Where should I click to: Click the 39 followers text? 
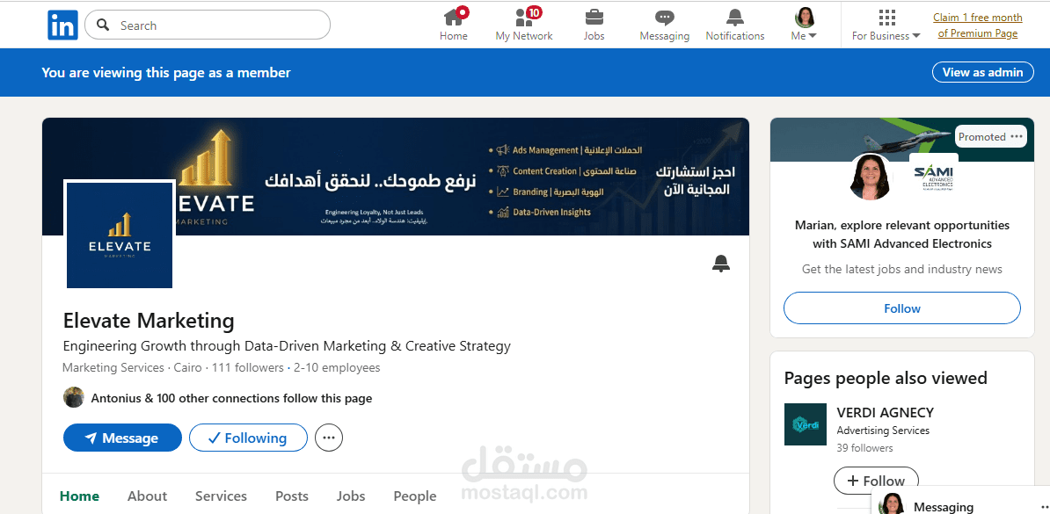tap(864, 448)
